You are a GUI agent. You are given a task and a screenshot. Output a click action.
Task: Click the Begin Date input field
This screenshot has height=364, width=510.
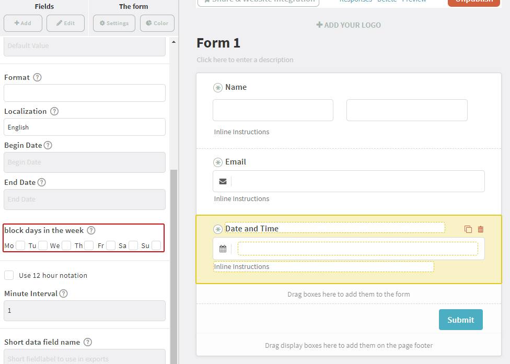tap(85, 162)
